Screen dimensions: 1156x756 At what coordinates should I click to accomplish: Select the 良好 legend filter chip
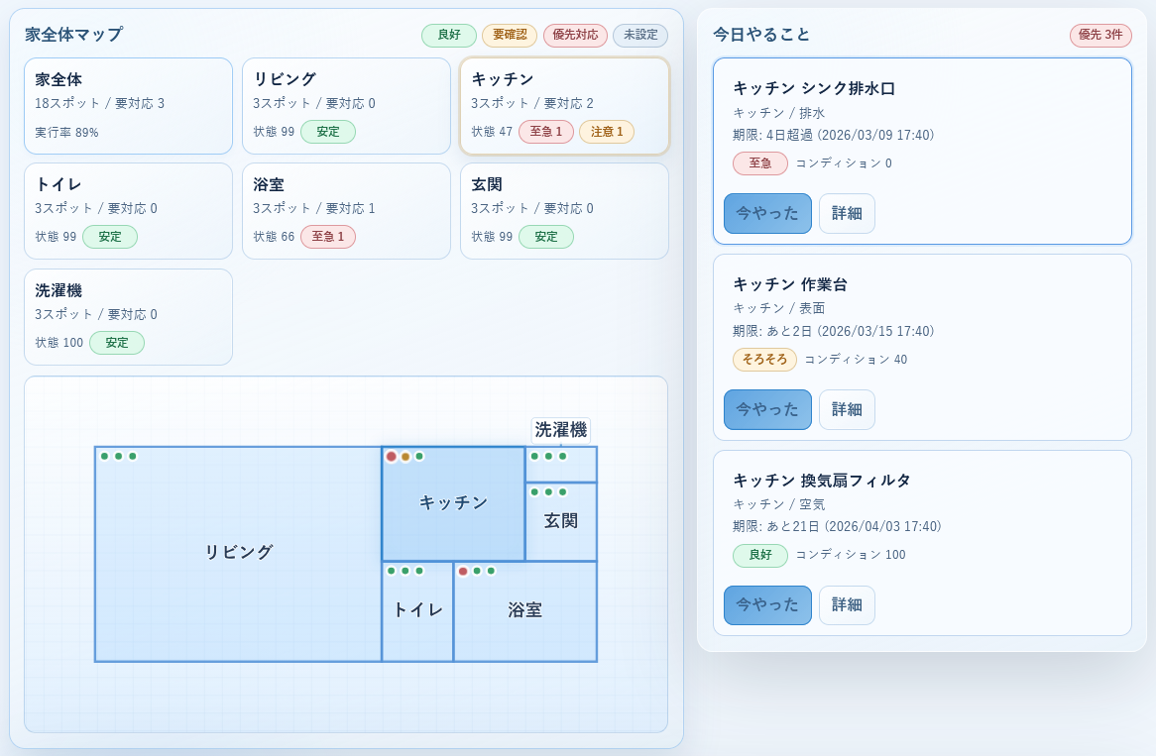point(448,35)
